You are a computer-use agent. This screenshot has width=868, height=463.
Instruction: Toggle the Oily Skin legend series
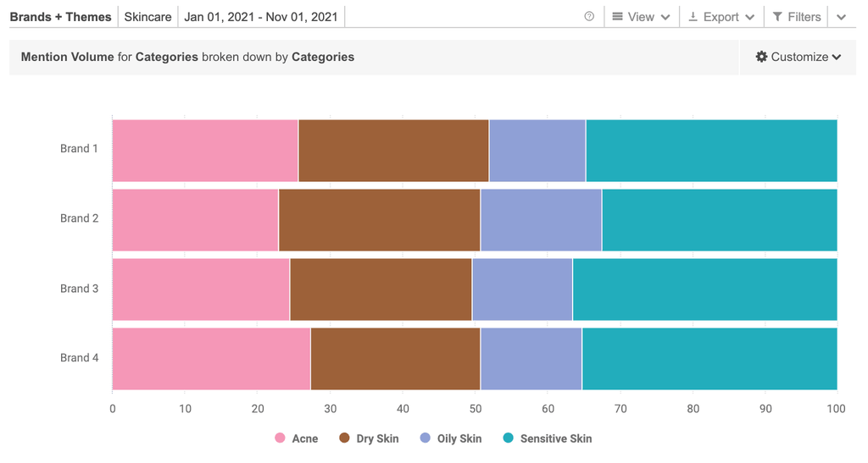click(459, 438)
